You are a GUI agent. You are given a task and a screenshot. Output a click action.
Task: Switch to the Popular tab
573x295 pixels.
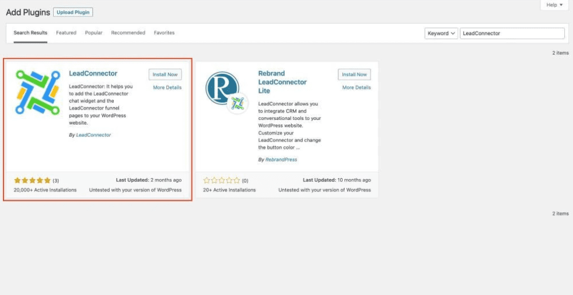coord(94,33)
